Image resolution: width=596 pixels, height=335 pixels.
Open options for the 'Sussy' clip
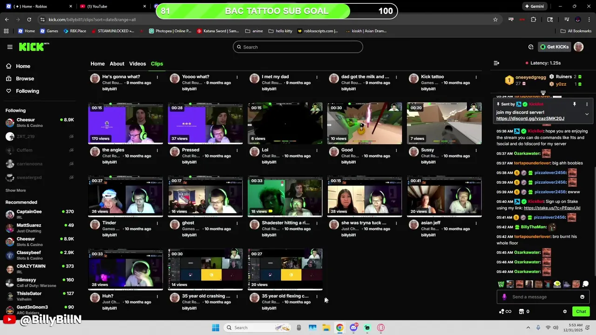(x=476, y=150)
